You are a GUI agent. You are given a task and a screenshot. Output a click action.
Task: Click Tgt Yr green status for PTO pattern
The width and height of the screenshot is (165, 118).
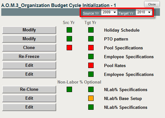(x=91, y=39)
